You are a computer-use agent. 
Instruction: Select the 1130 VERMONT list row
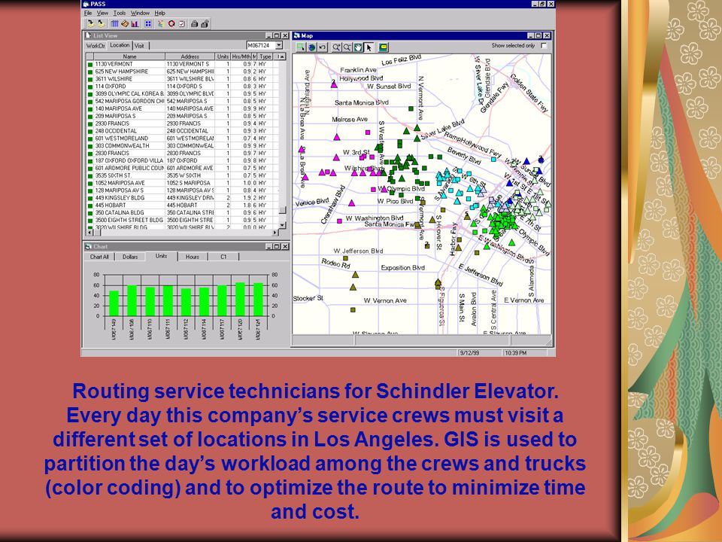(x=182, y=64)
